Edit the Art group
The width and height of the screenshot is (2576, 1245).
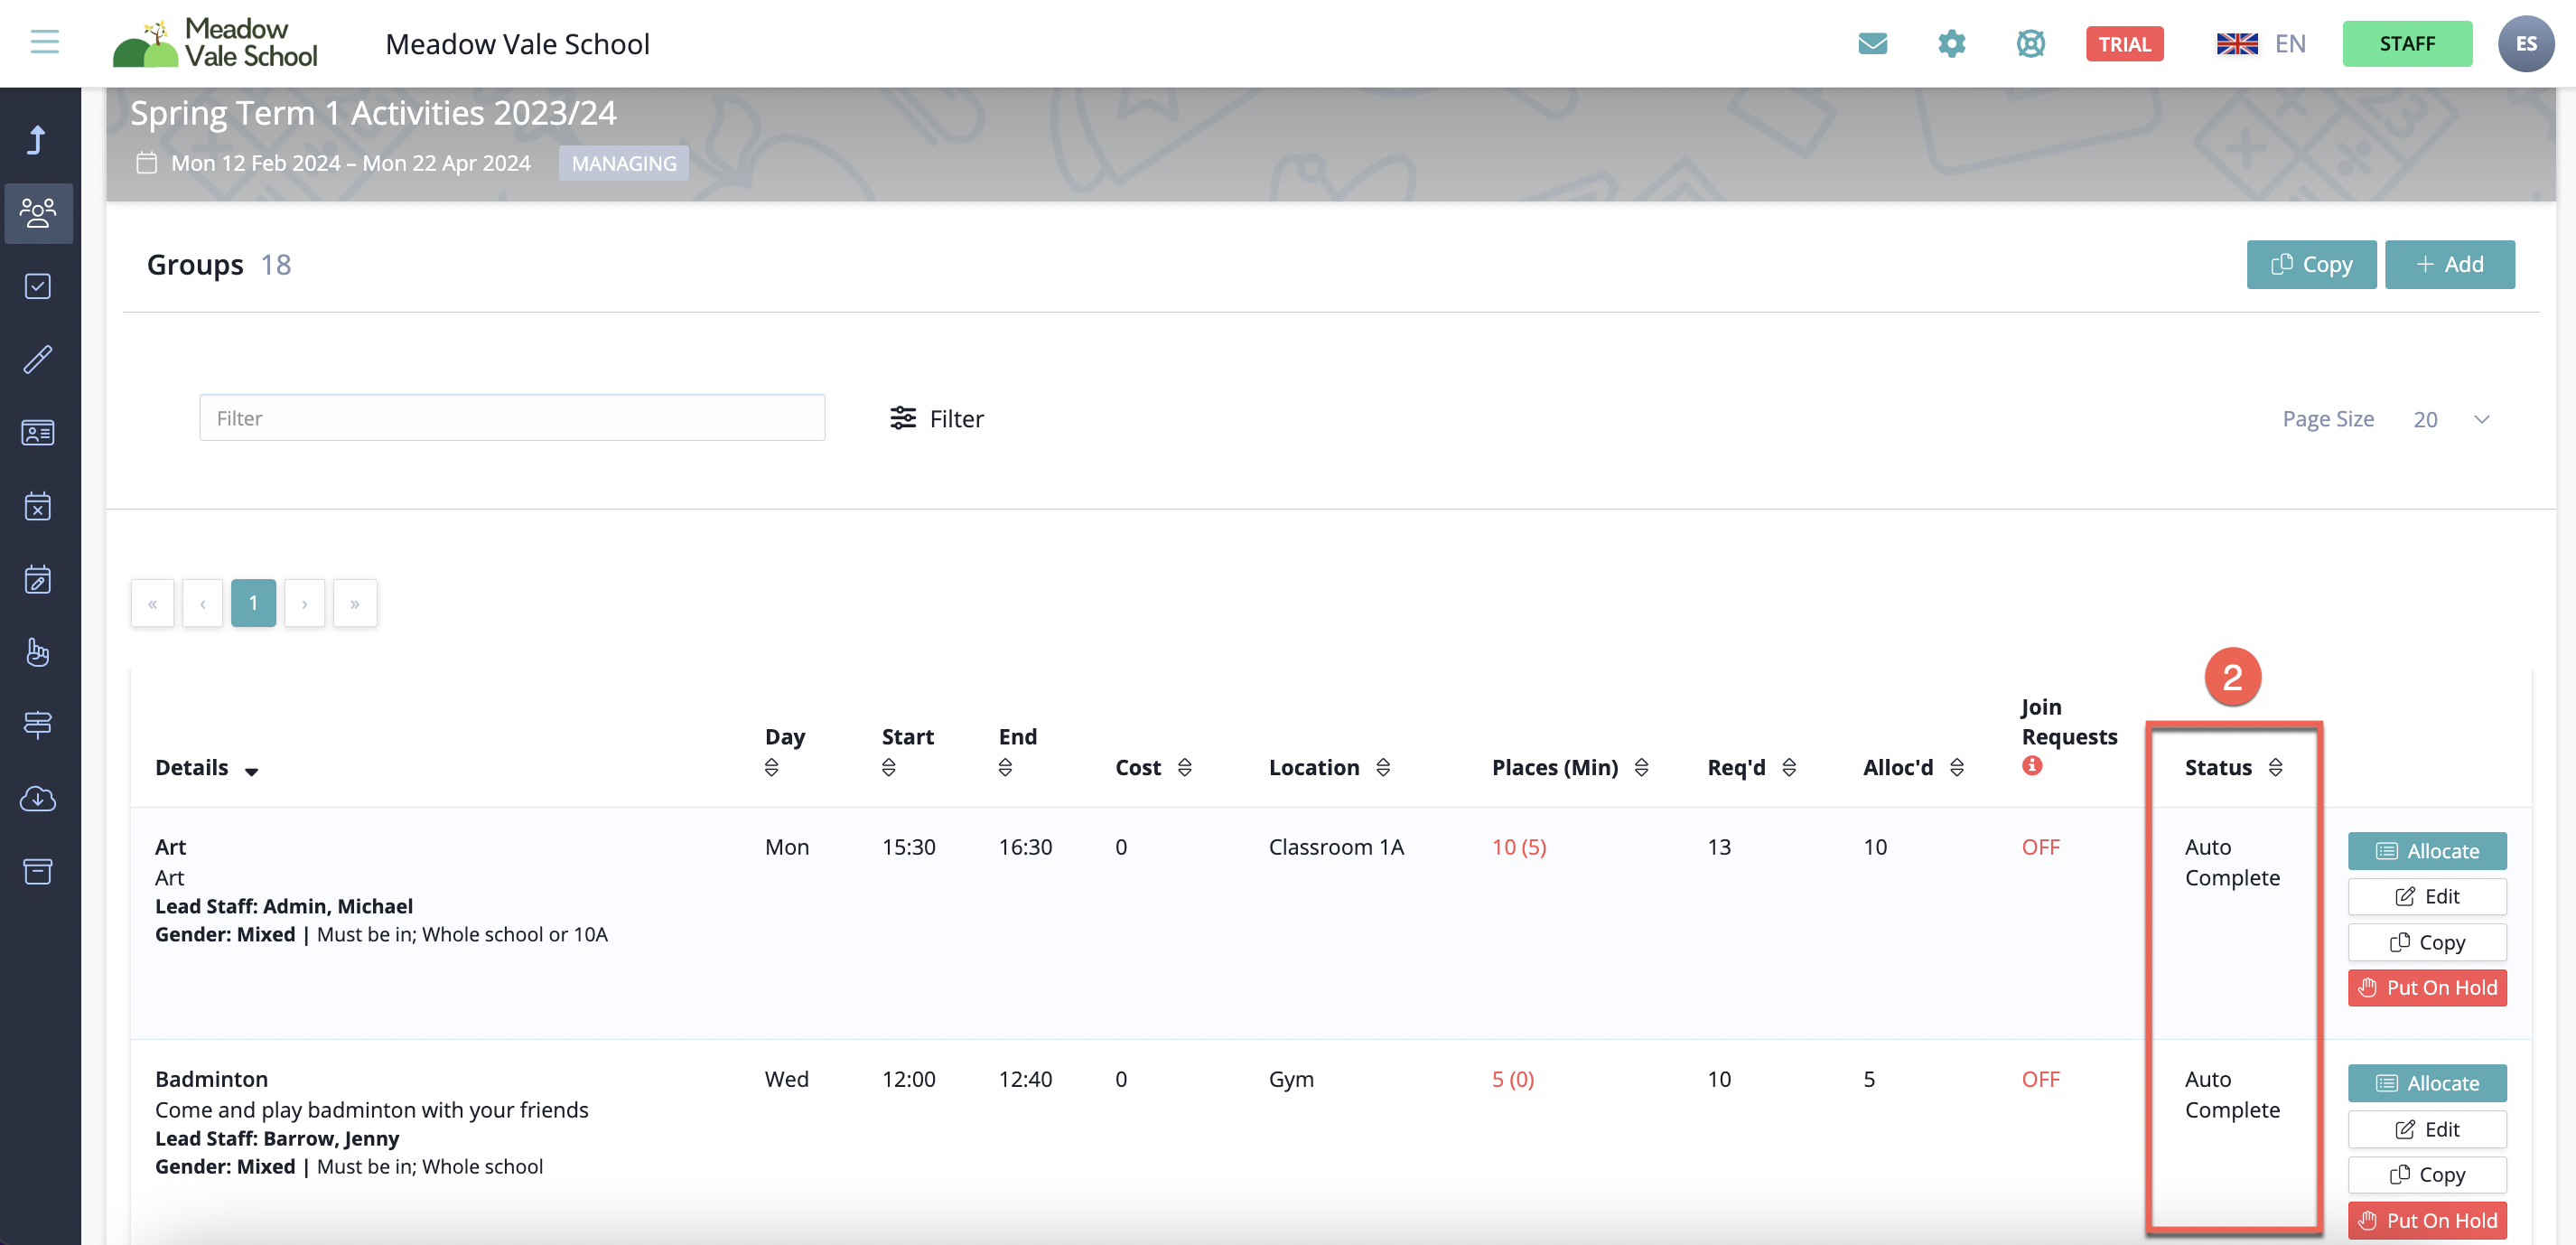tap(2426, 896)
